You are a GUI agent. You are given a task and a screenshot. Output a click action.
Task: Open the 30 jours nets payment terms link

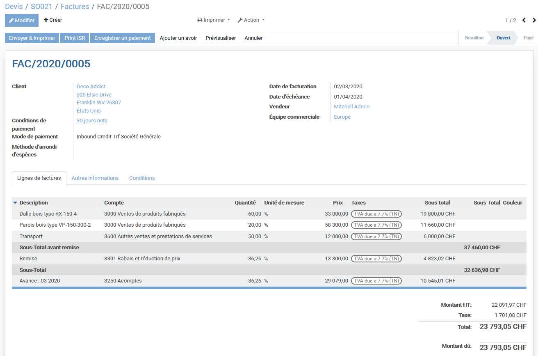92,121
